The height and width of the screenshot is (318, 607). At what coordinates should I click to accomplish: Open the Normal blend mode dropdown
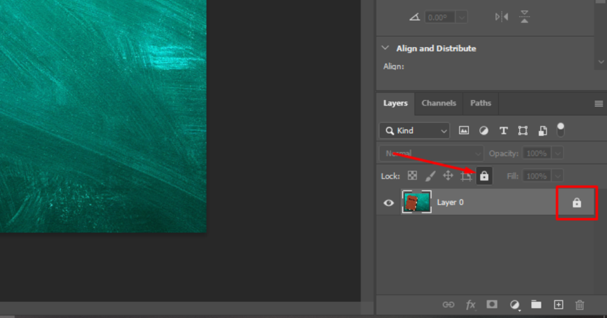(x=431, y=153)
